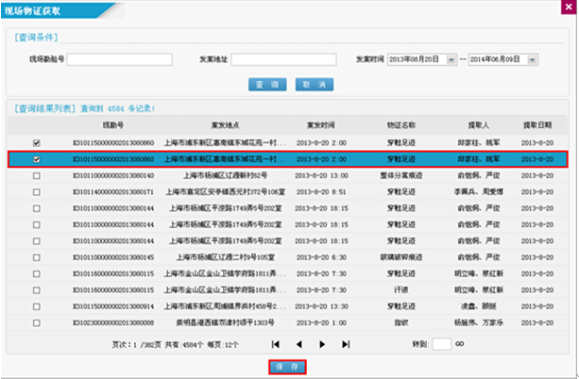Click the extractor cell 凌鑫、顾挺
The image size is (579, 379).
coord(479,306)
